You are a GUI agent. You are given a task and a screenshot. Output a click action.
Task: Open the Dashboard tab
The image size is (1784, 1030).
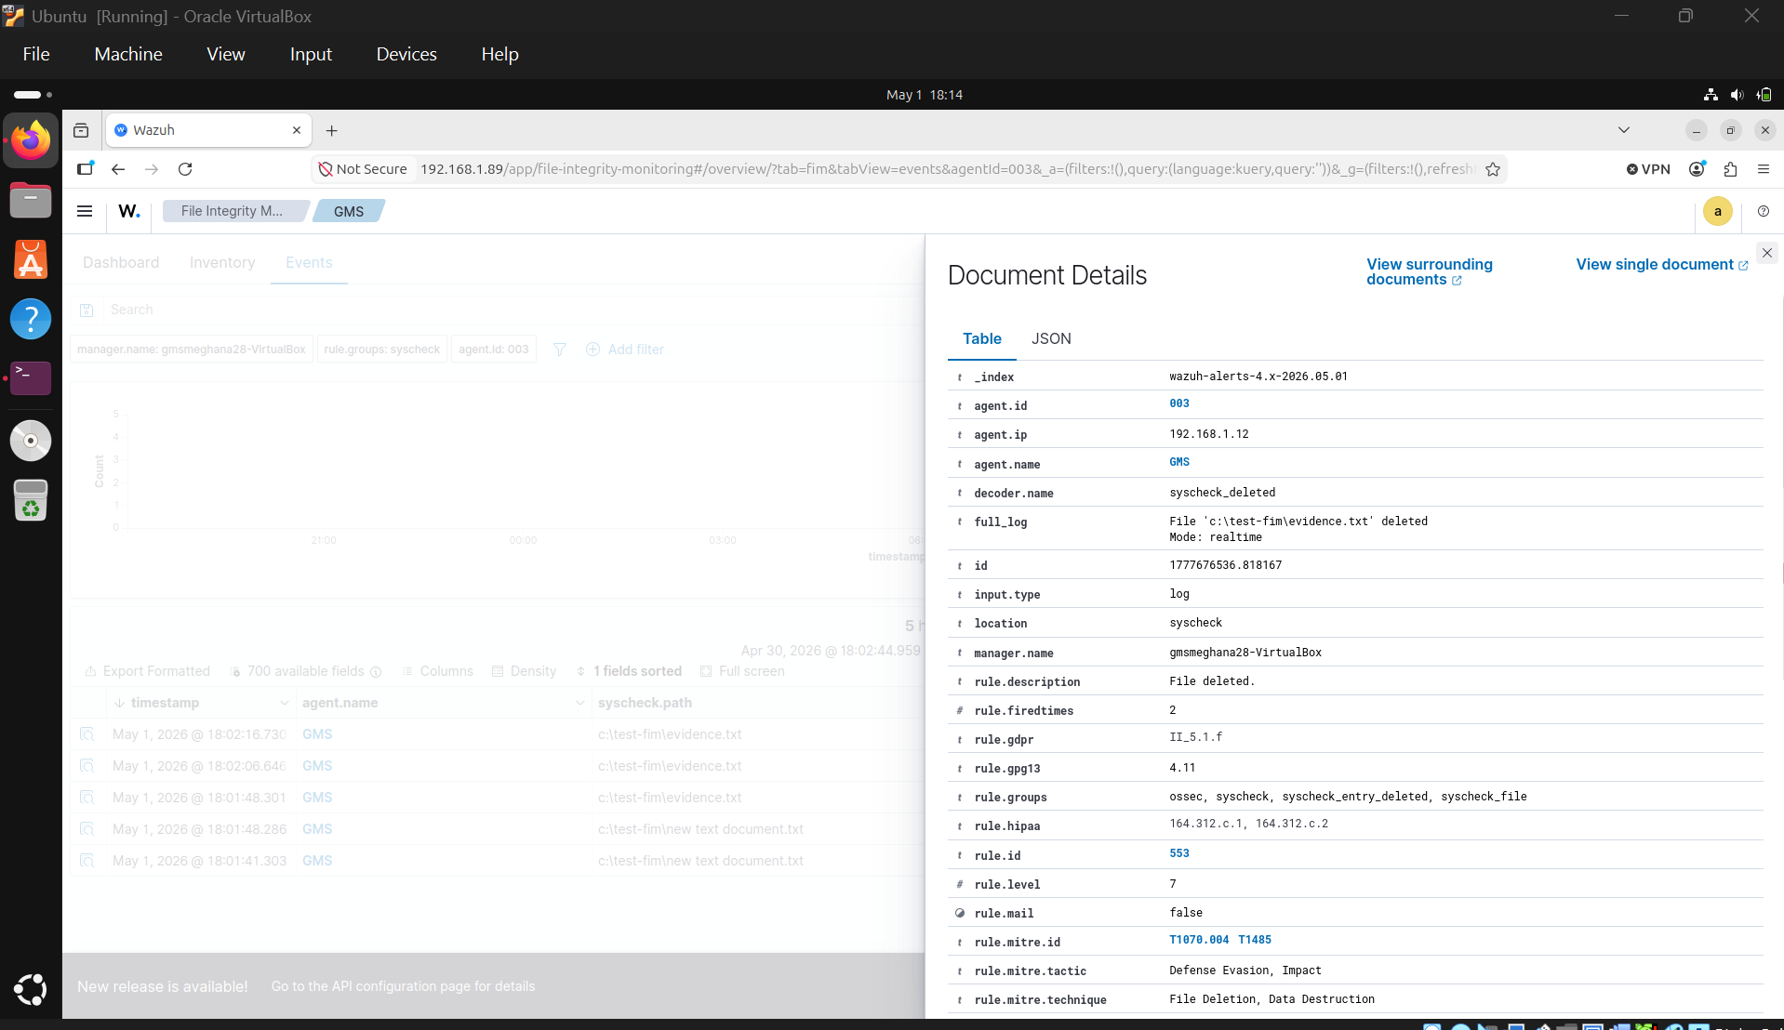[x=121, y=263]
